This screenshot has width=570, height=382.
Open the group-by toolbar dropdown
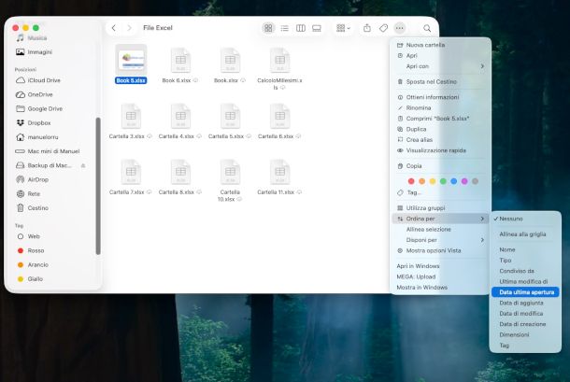343,28
